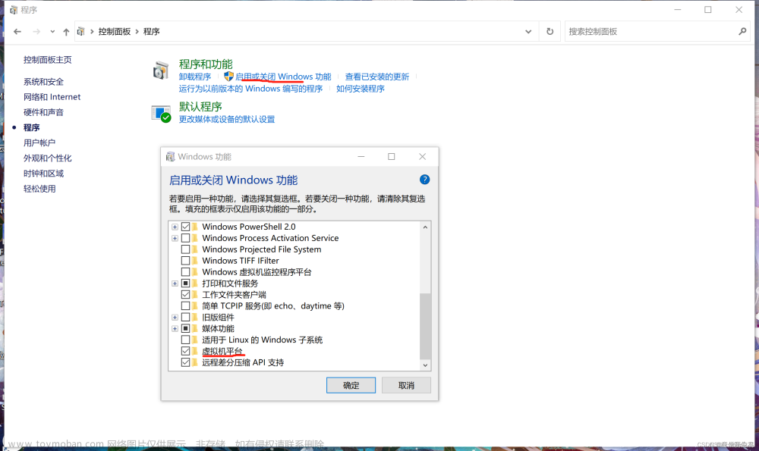Image resolution: width=759 pixels, height=451 pixels.
Task: Click the feature list scroll up arrow
Action: coord(425,227)
